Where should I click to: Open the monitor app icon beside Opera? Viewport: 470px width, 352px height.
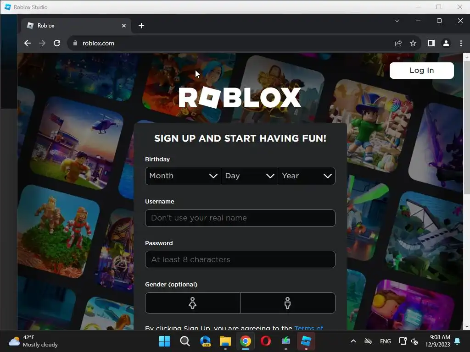[286, 341]
